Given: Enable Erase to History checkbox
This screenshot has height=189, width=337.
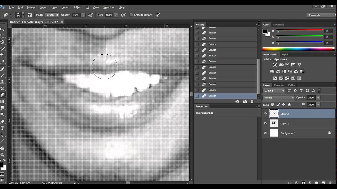Looking at the screenshot, I should [131, 15].
